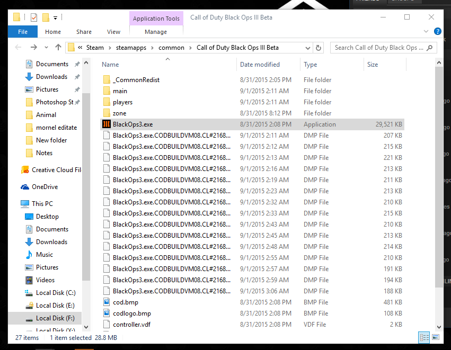The image size is (451, 350).
Task: Open the Home ribbon tab
Action: pos(53,32)
